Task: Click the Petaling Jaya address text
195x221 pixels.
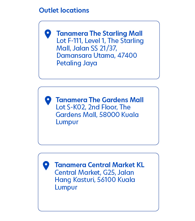Action: [x=77, y=63]
